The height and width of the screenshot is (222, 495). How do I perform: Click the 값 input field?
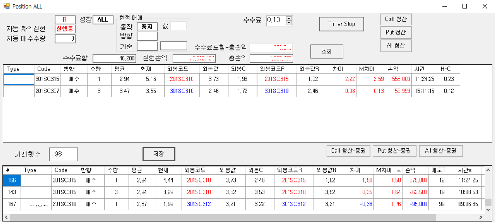coord(178,26)
